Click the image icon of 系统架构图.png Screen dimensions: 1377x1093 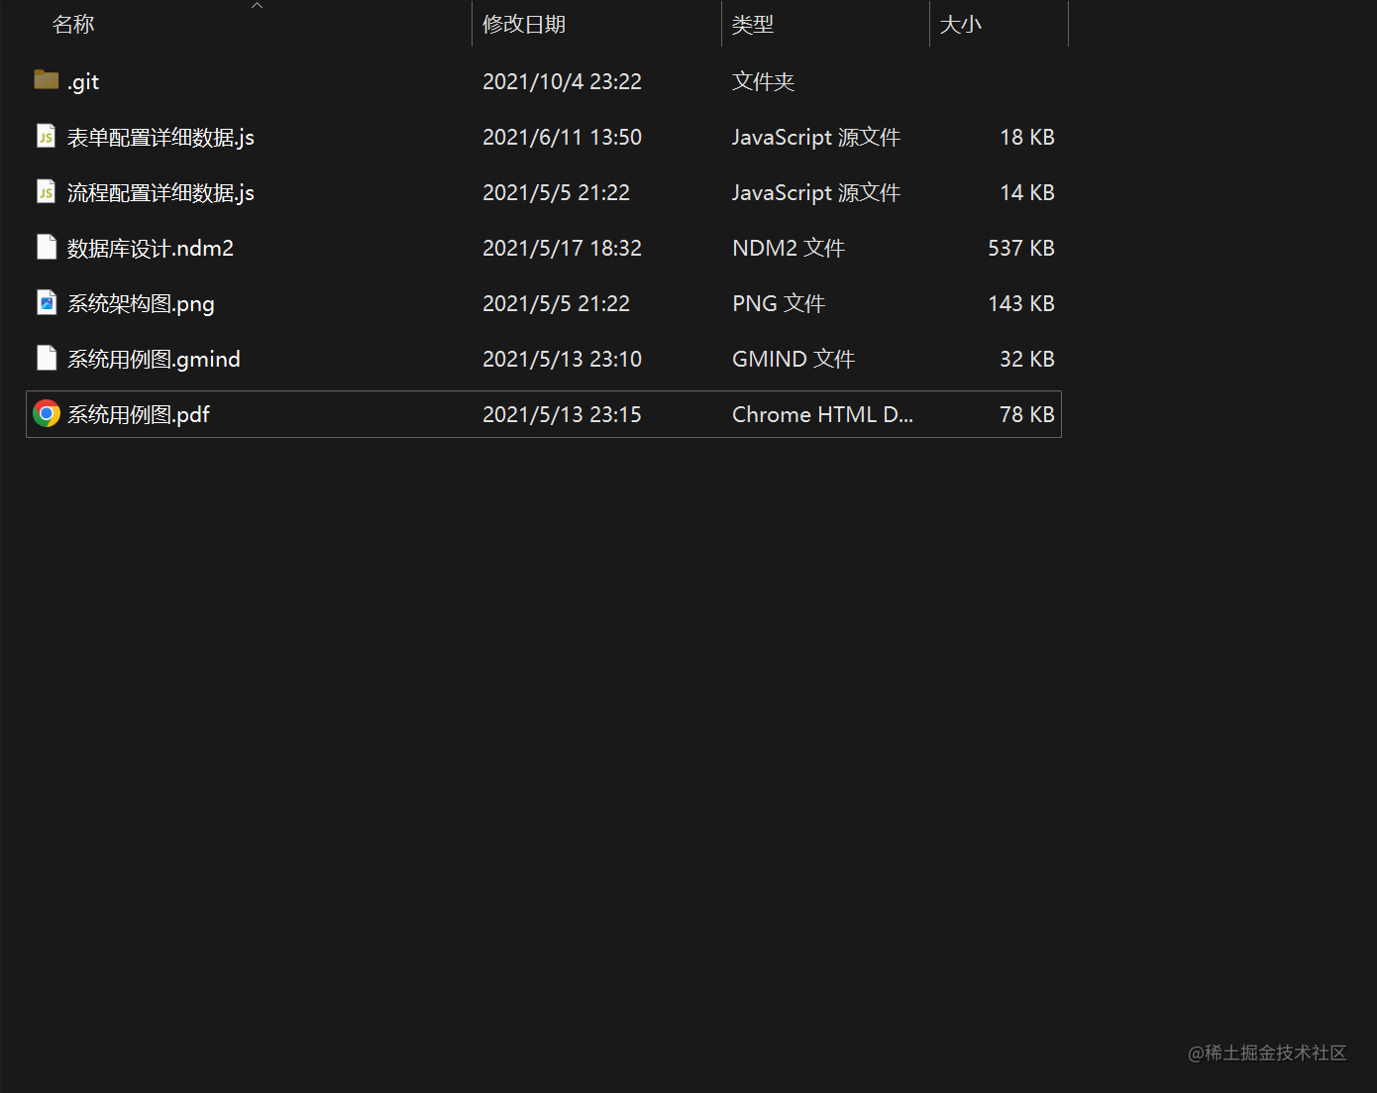(46, 302)
